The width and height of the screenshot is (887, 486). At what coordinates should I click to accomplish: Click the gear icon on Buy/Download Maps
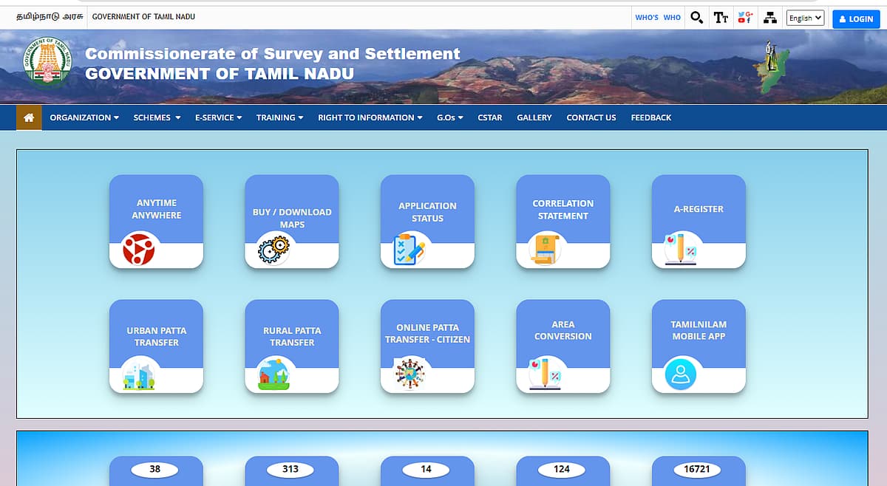tap(274, 250)
